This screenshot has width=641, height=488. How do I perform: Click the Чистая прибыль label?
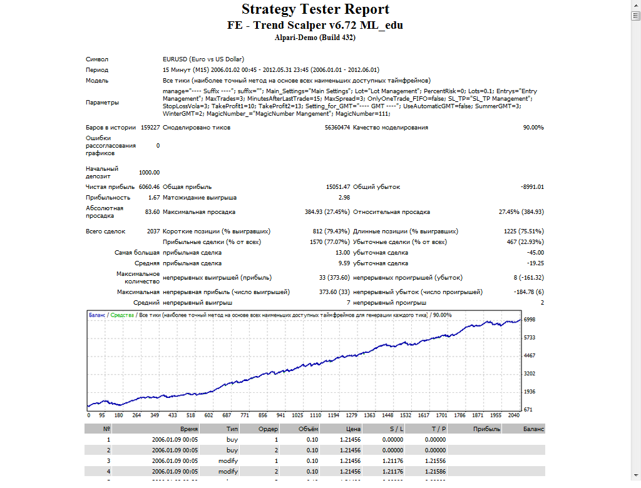click(x=110, y=187)
